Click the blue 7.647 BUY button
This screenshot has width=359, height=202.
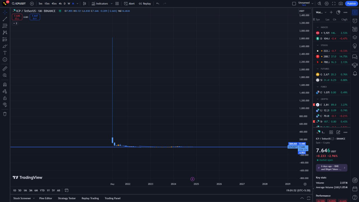tap(35, 17)
